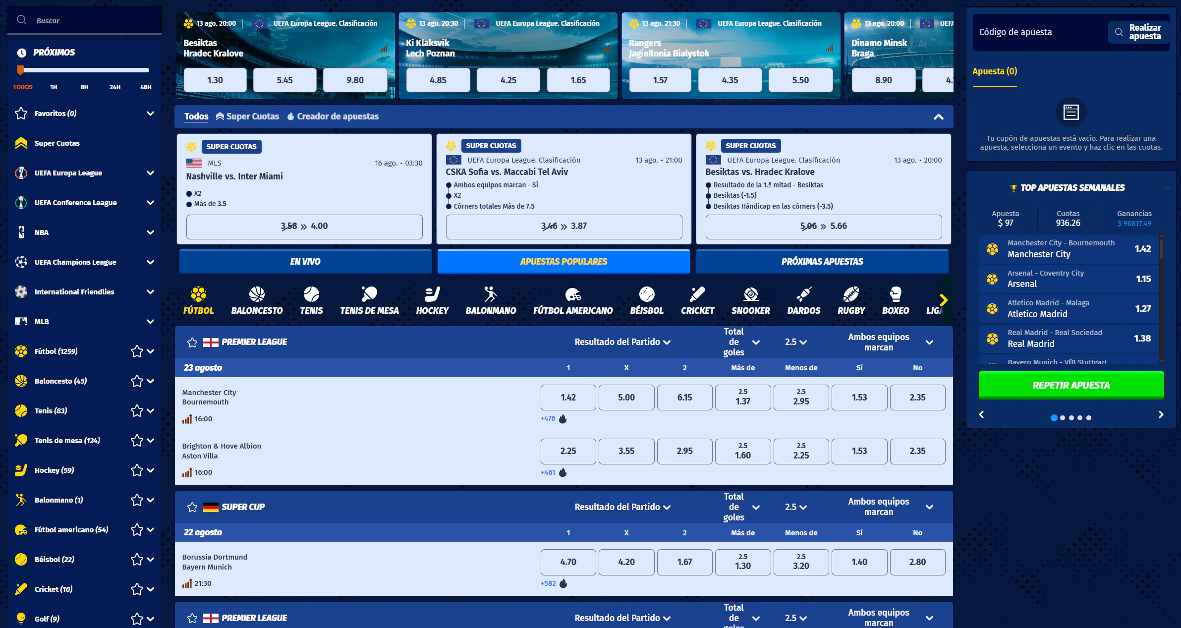Select the first carousel pagination dot
This screenshot has height=628, width=1181.
coord(1054,418)
